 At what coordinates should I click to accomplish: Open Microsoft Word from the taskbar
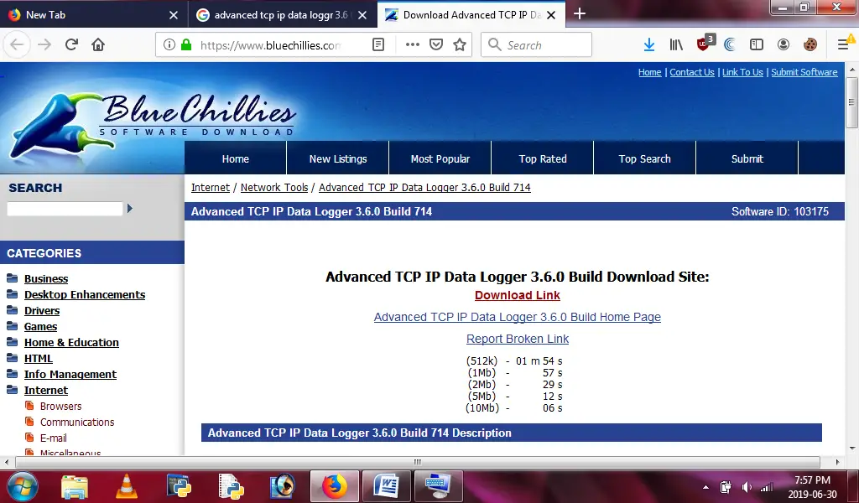386,486
